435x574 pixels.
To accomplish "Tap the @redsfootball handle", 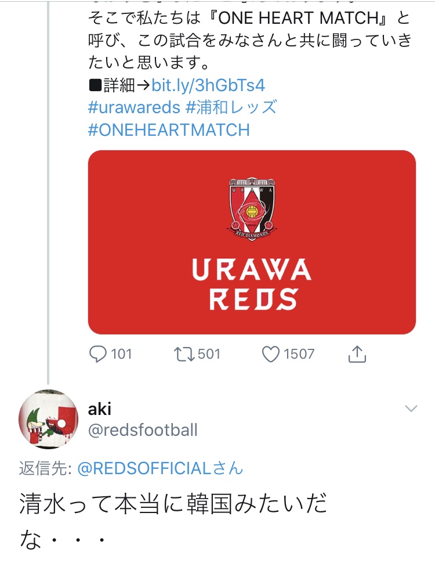I will point(143,430).
